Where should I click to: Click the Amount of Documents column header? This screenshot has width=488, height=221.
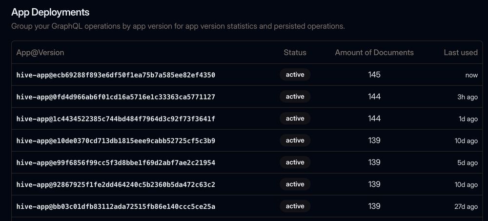point(374,53)
